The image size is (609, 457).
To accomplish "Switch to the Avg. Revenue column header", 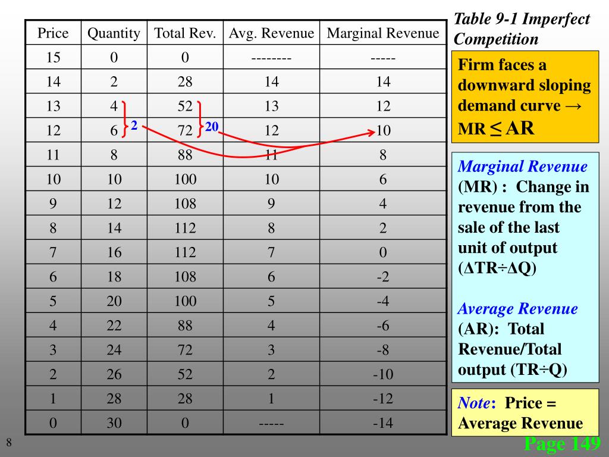I will 271,33.
